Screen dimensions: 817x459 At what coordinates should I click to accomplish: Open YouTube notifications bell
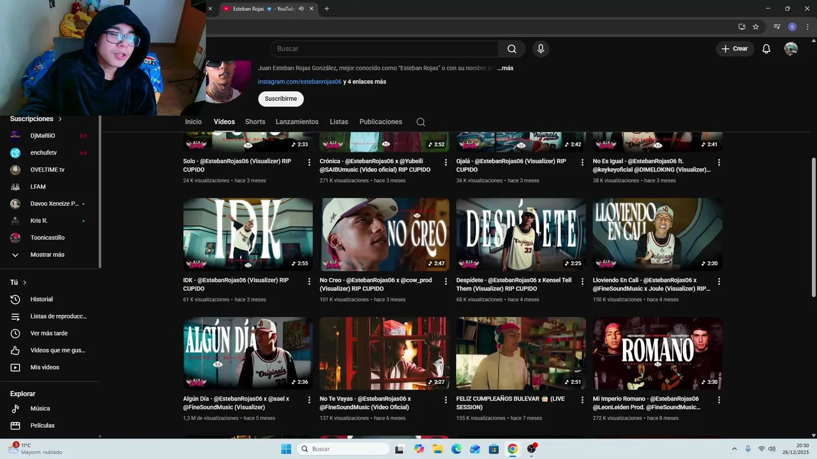767,49
